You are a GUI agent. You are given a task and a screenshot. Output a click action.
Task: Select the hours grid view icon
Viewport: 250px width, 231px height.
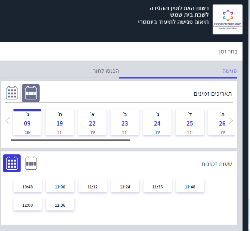click(12, 163)
